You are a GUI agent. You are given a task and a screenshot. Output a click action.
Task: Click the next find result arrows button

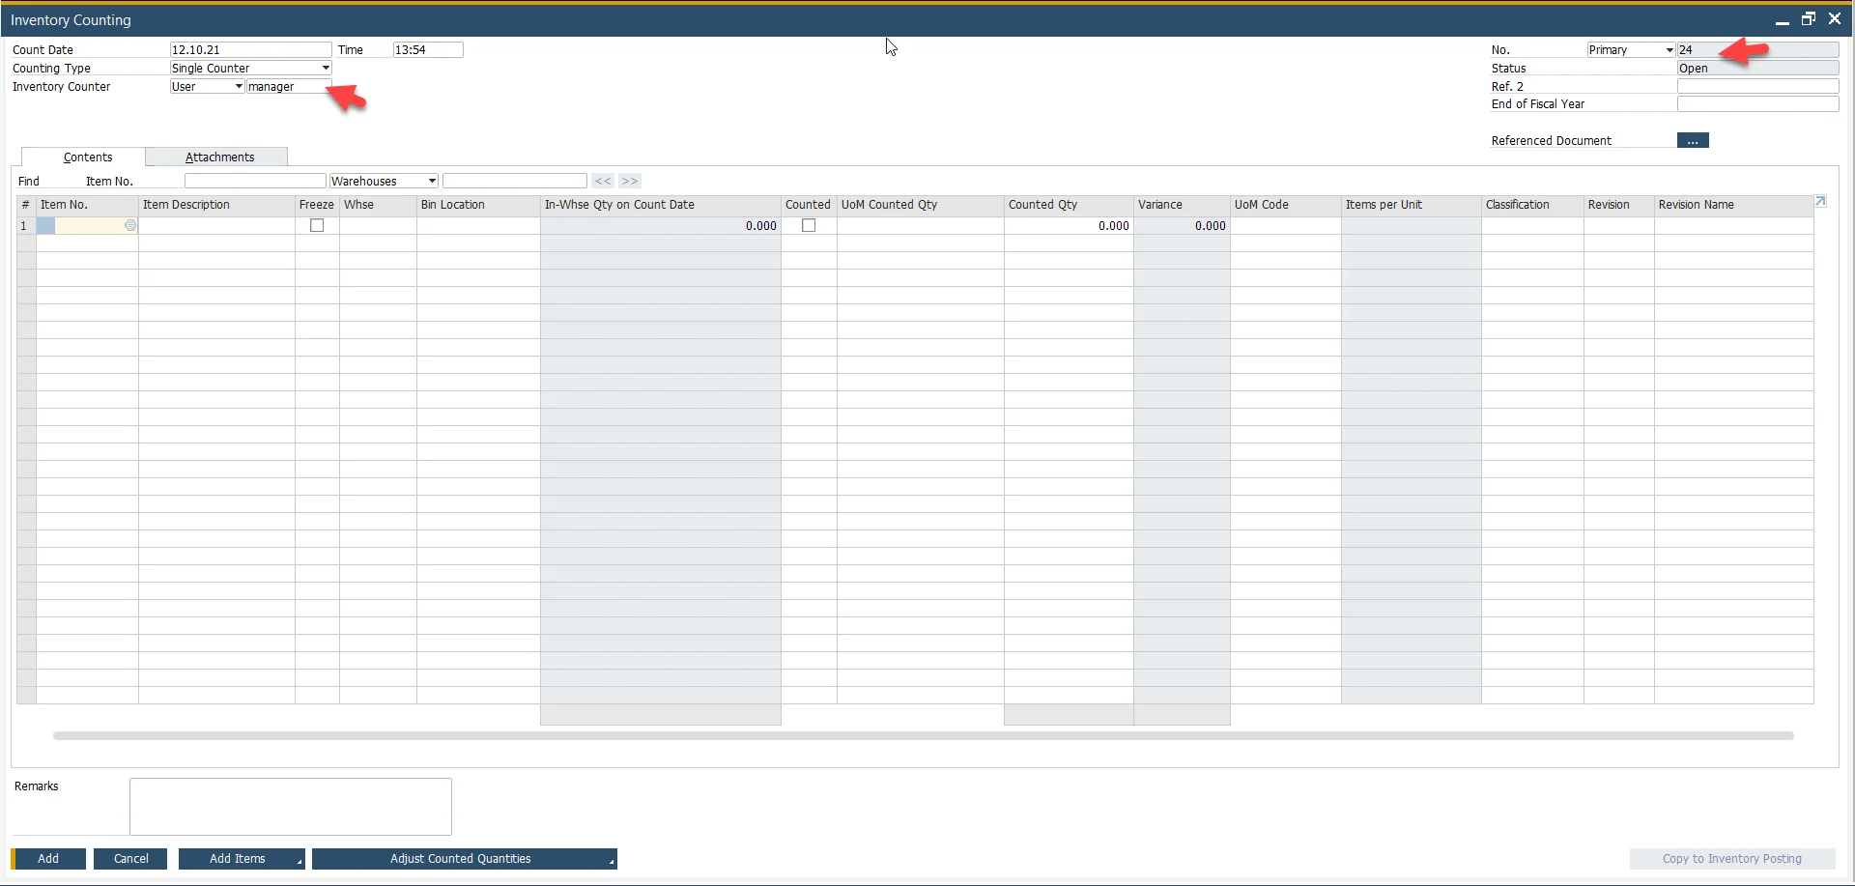630,182
